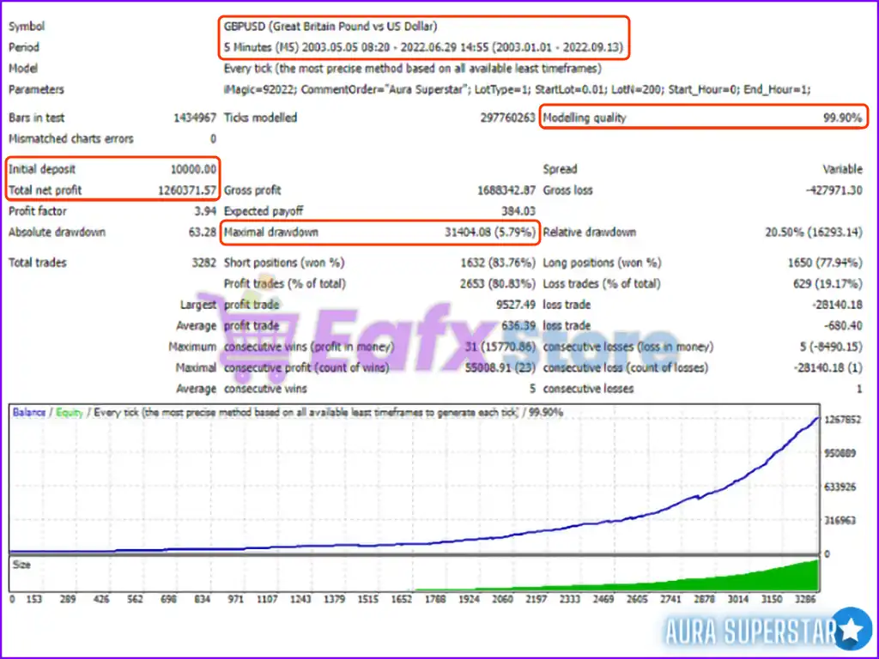This screenshot has width=879, height=659.
Task: Select the consecutive losses value 5 (-8490.15)
Action: point(831,347)
